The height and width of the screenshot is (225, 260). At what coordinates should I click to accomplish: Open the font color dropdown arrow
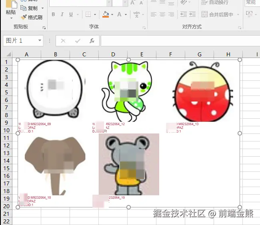click(x=126, y=14)
